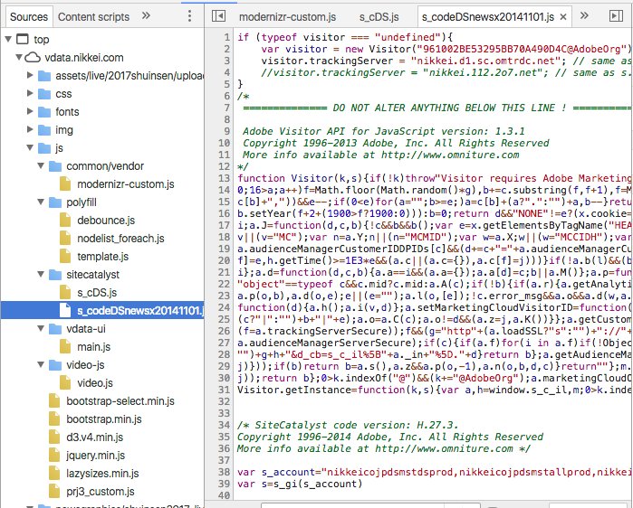
Task: Collapse the top frame node
Action: pos(8,39)
